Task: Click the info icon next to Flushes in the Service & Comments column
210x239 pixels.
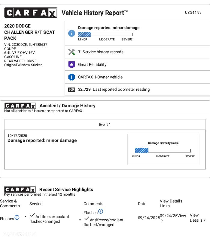Action: point(17,217)
